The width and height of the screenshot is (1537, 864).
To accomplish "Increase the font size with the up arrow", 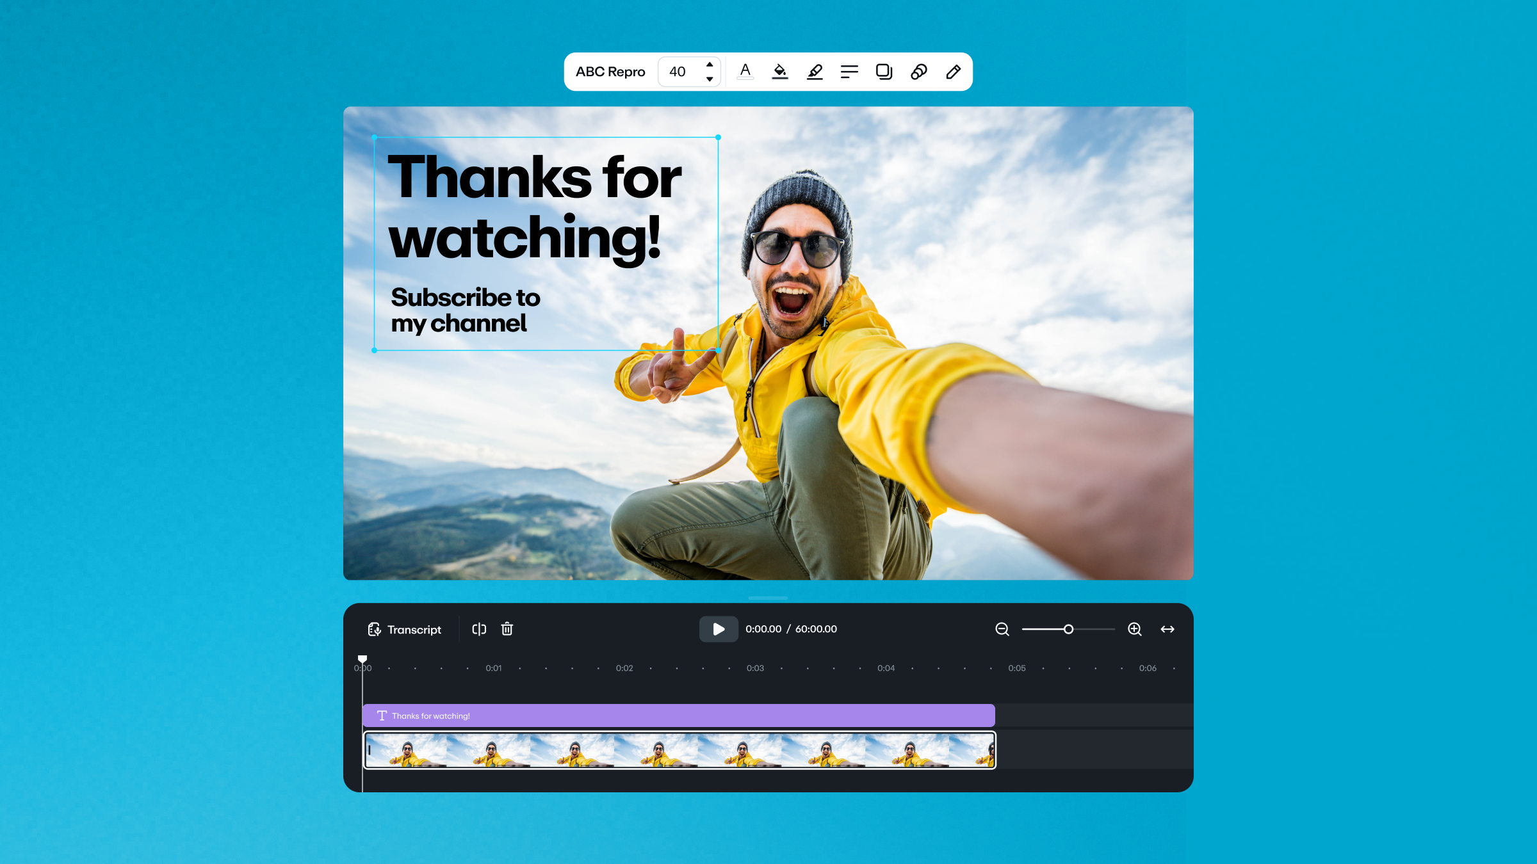I will [710, 65].
